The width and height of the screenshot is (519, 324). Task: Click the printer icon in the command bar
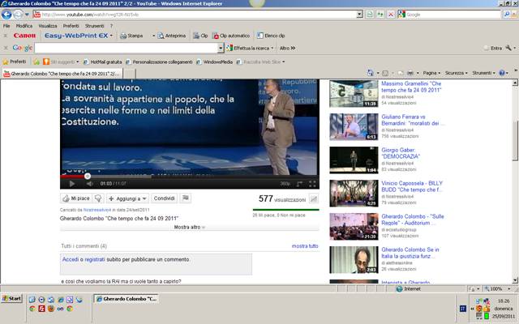coord(410,73)
